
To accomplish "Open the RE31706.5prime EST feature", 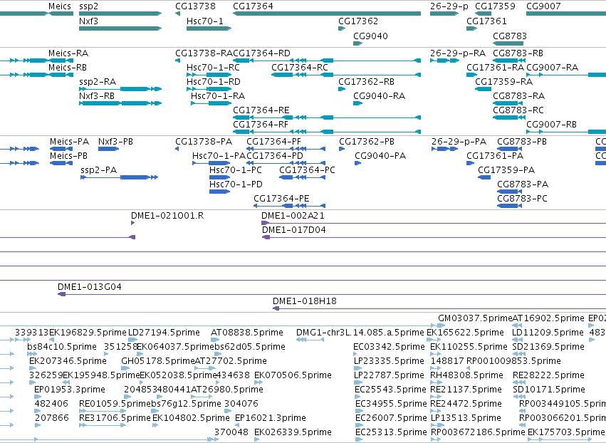I will [x=103, y=425].
